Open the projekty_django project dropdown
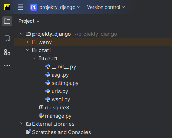This screenshot has width=172, height=138. click(x=59, y=7)
